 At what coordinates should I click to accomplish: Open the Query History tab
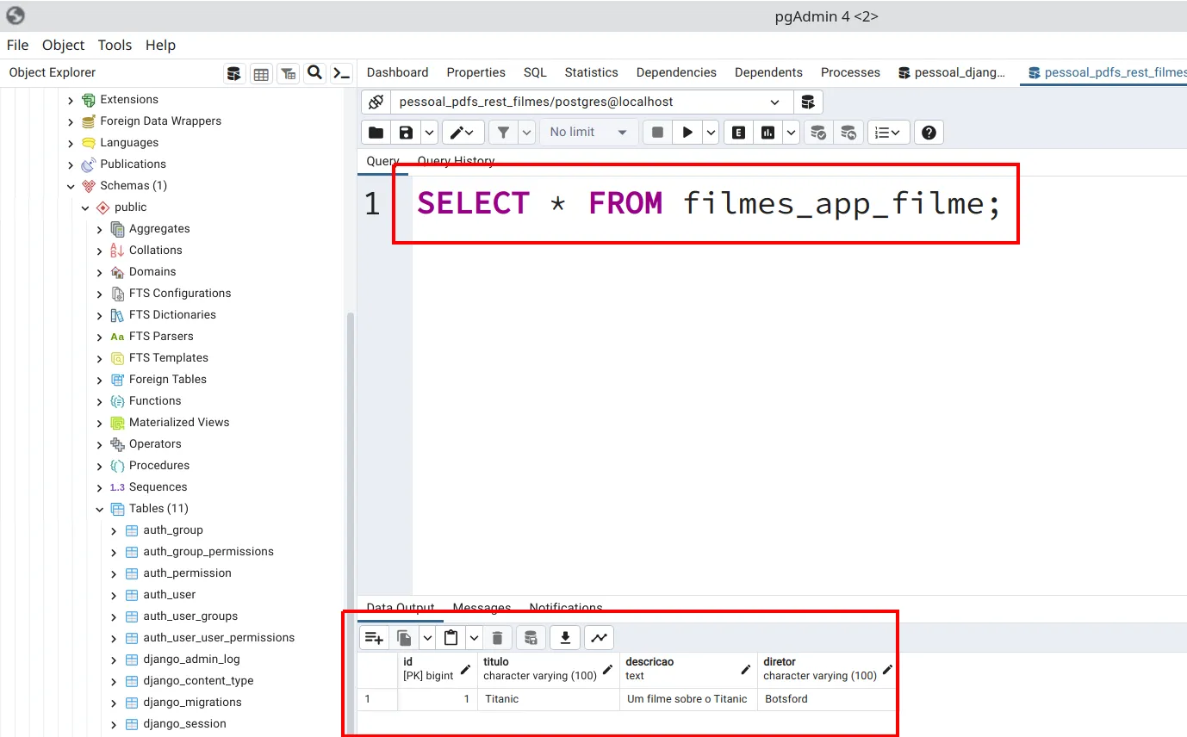(x=456, y=161)
